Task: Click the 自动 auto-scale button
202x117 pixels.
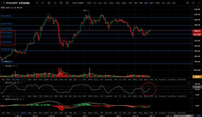Action: pyautogui.click(x=199, y=116)
